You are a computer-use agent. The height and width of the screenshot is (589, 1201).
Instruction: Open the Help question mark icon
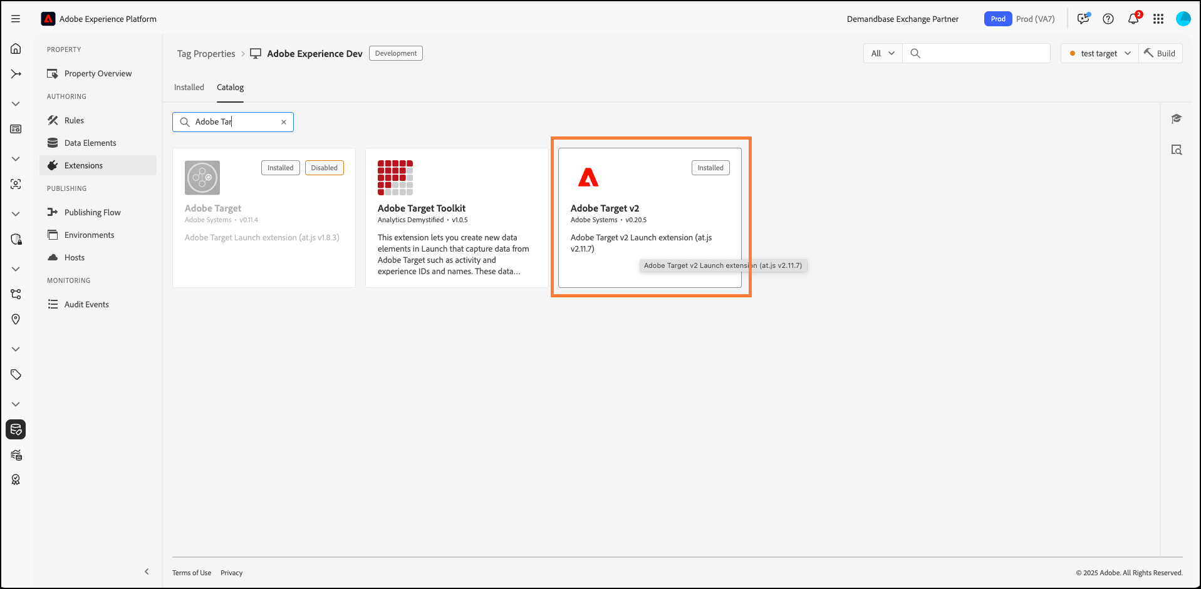tap(1108, 19)
